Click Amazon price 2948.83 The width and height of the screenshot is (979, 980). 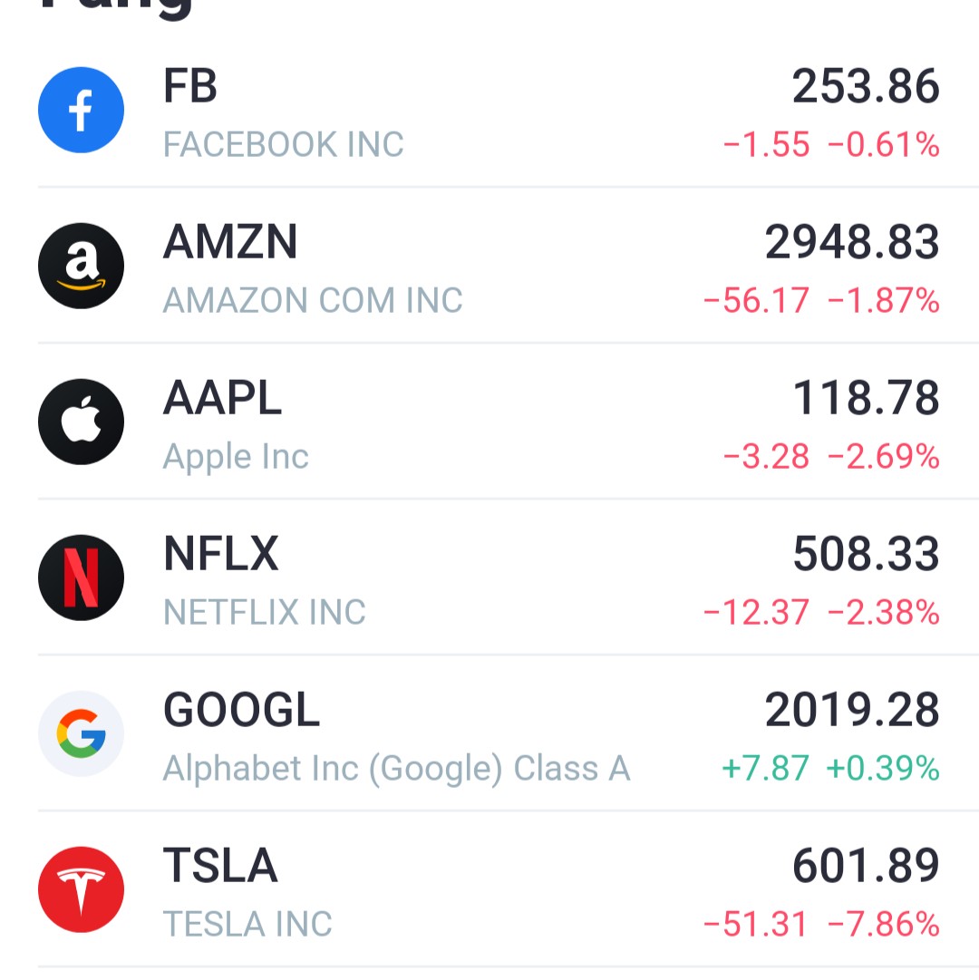[x=852, y=243]
